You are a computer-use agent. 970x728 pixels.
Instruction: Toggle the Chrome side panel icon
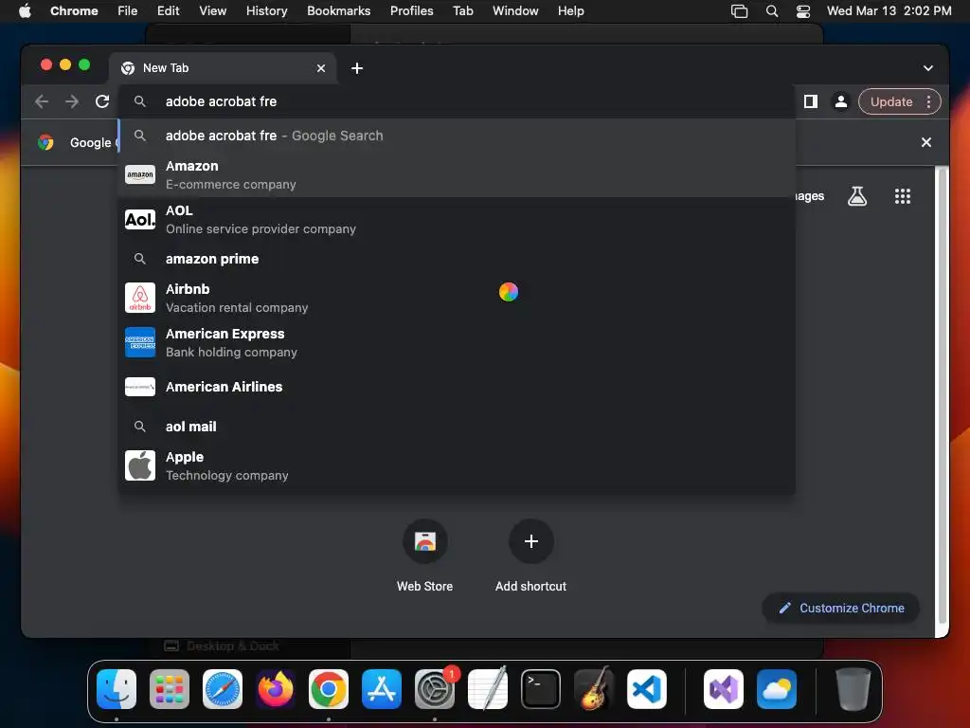point(811,101)
